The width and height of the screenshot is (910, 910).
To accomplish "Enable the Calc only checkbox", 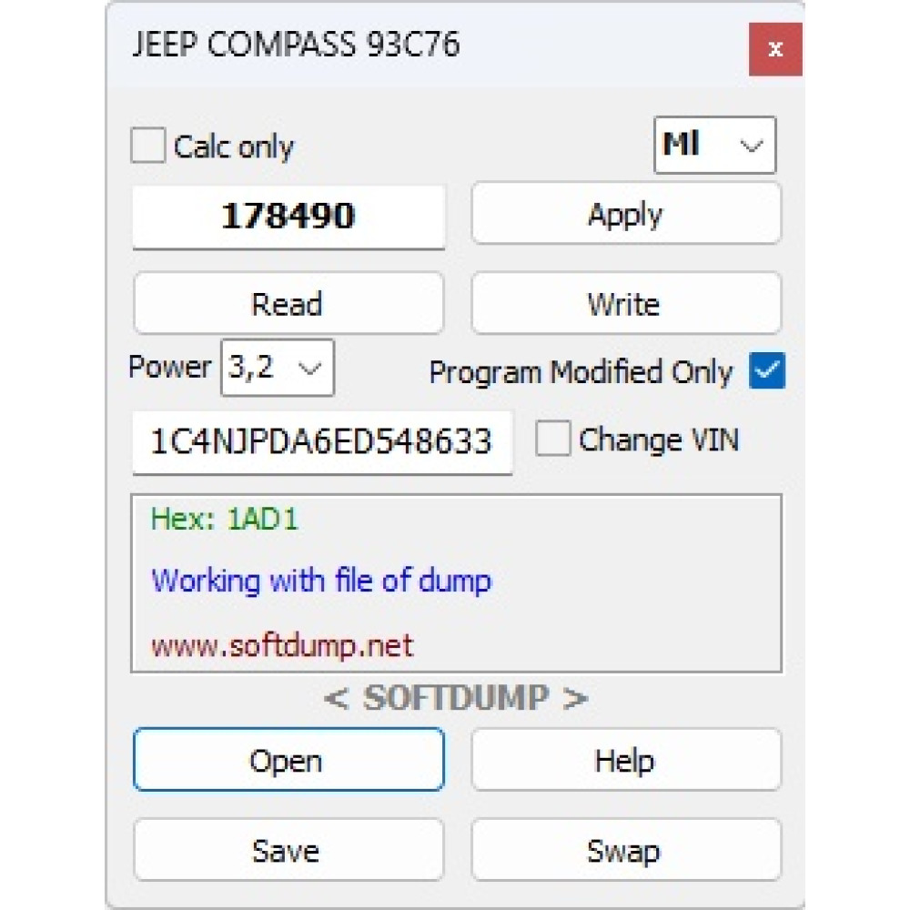I will pos(148,145).
